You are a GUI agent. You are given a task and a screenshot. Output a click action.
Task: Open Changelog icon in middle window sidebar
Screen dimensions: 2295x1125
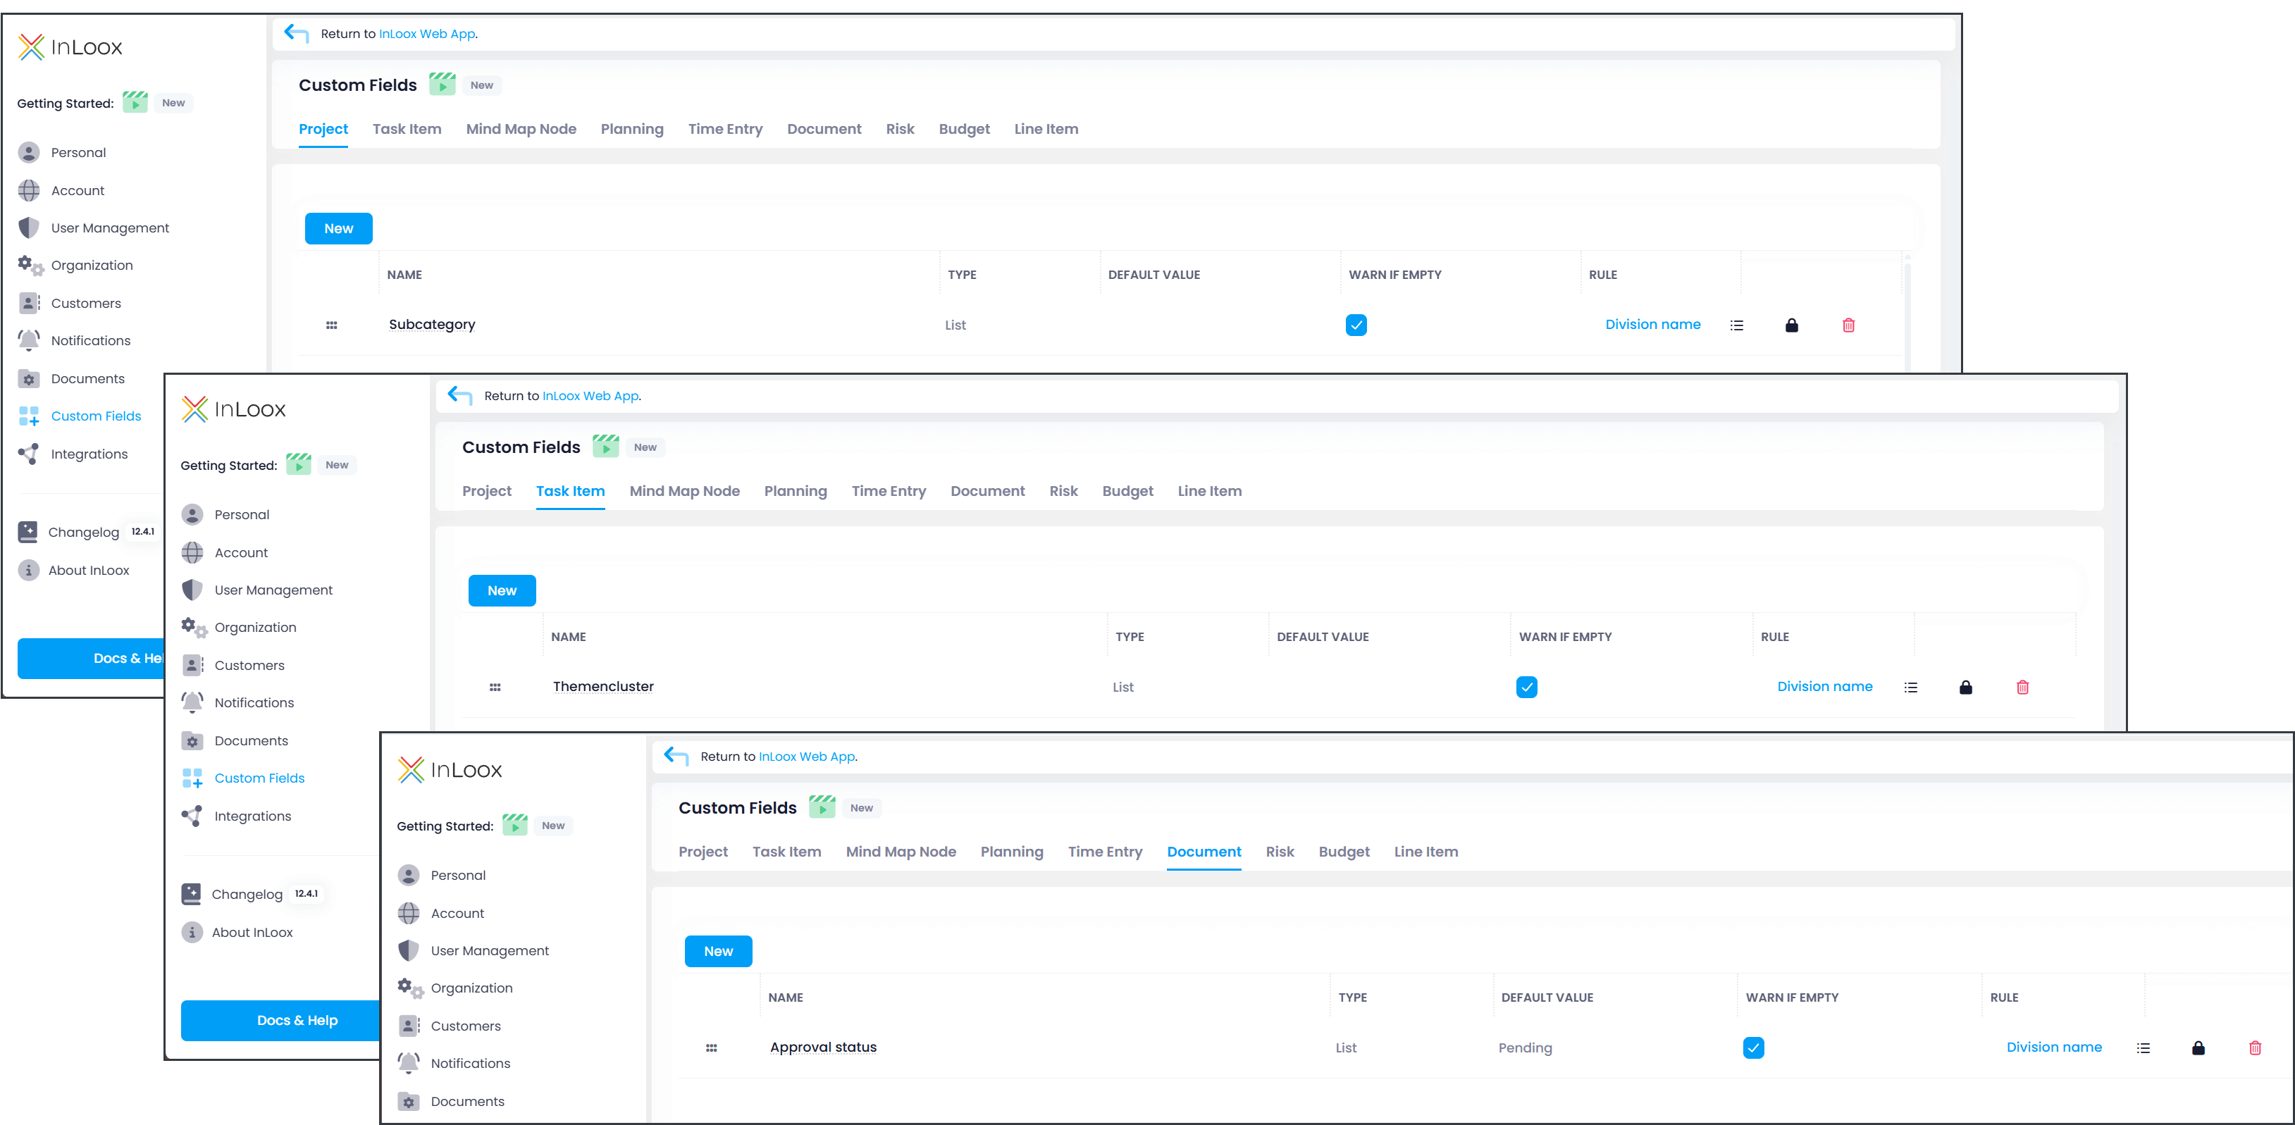(x=192, y=893)
